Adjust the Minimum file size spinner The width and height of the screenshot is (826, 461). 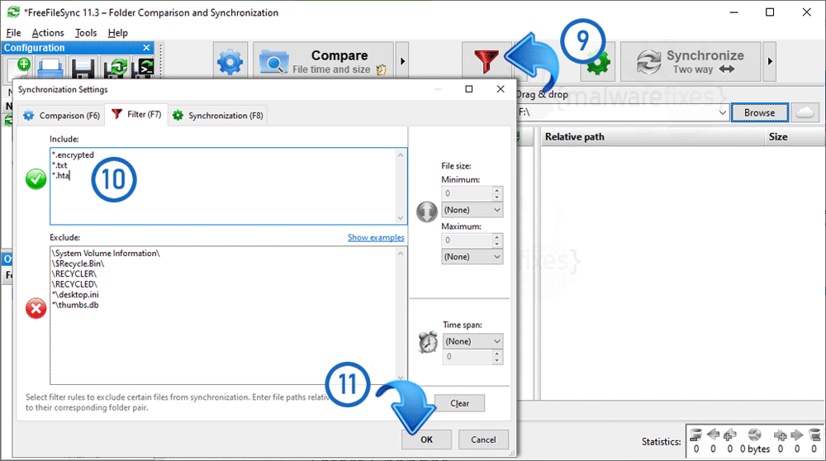[x=497, y=193]
